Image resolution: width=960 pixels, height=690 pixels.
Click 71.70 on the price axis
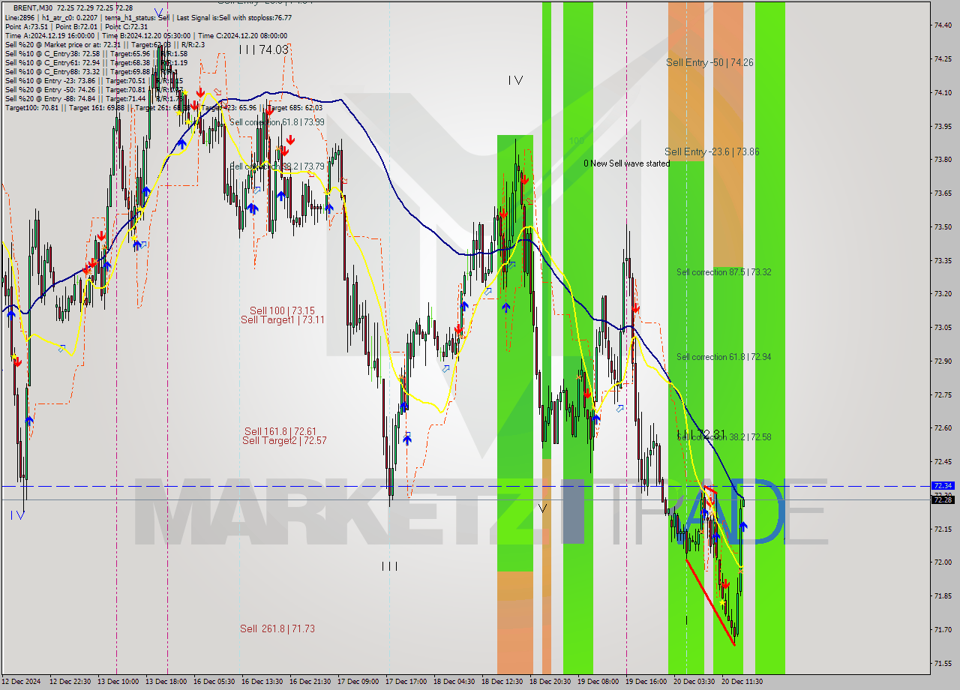[x=943, y=630]
